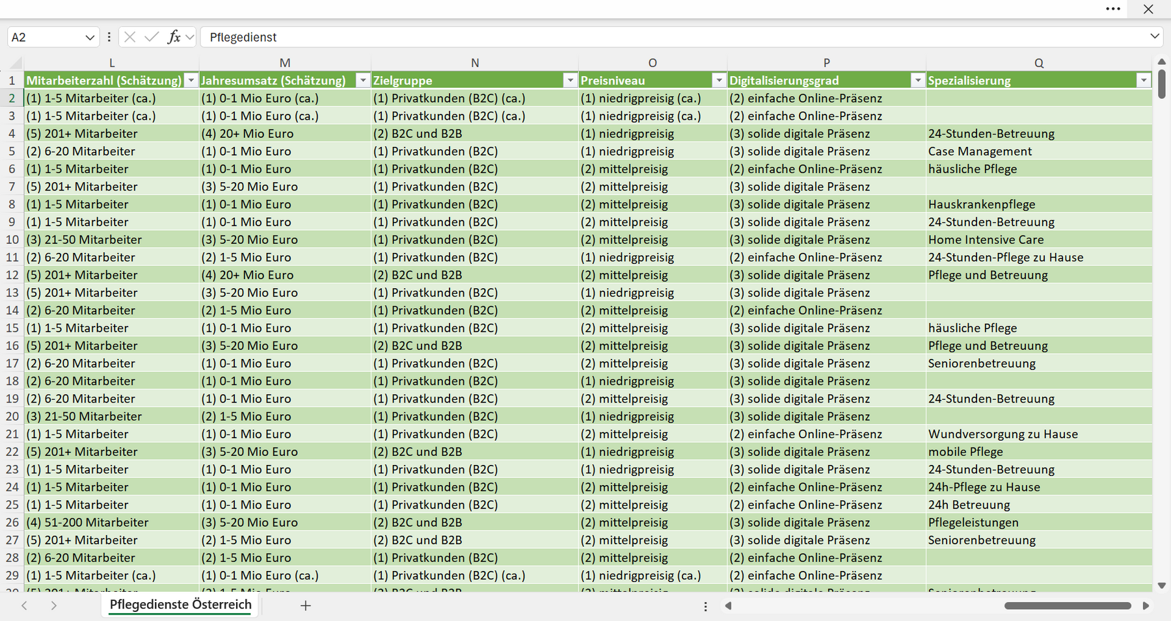Add a new sheet with plus icon
The width and height of the screenshot is (1171, 621).
(x=306, y=605)
